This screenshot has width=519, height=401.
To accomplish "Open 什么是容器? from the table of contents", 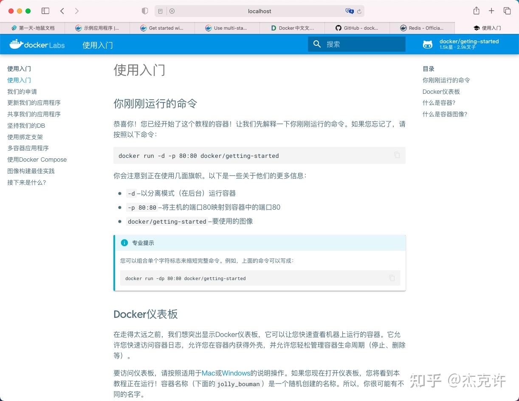I will click(x=439, y=103).
